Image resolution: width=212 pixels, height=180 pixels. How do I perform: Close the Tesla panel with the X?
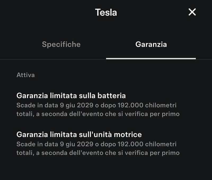(x=192, y=12)
